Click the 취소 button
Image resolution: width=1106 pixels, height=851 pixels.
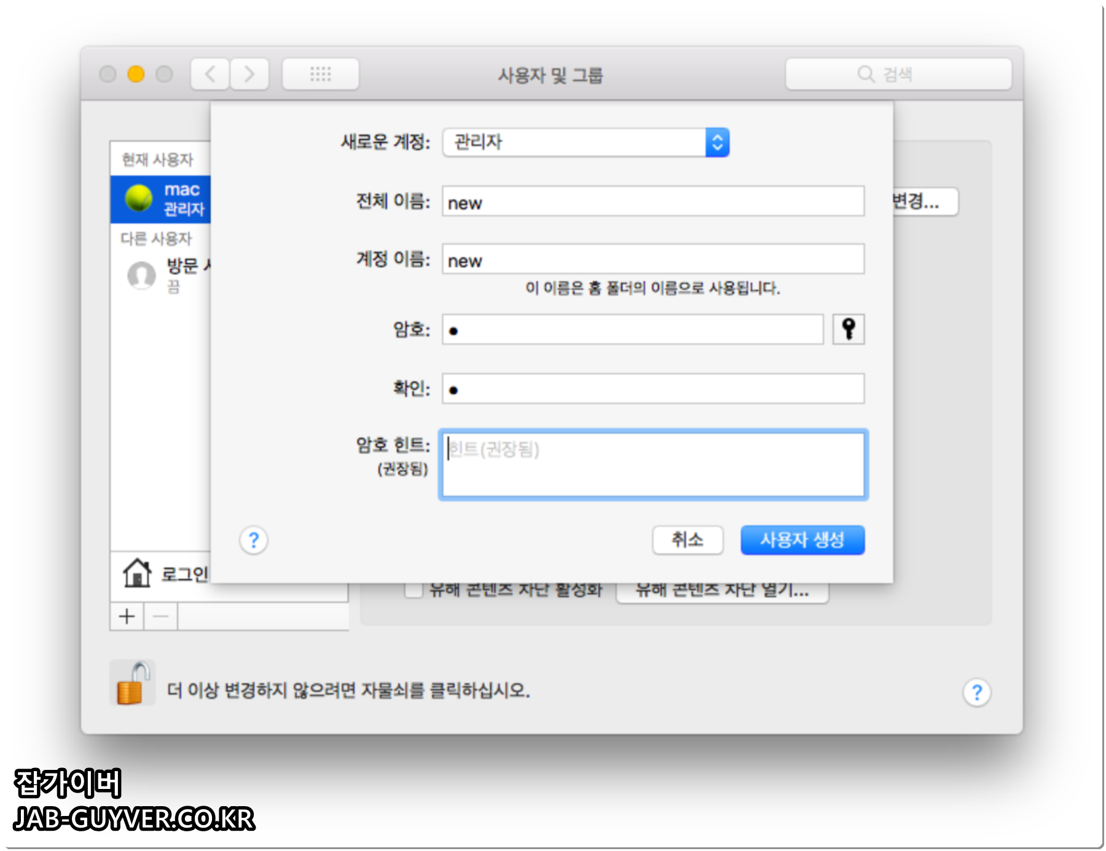point(688,540)
